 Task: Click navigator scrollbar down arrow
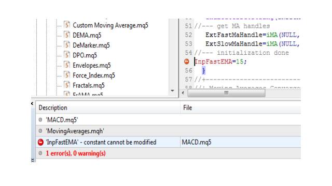(172, 91)
